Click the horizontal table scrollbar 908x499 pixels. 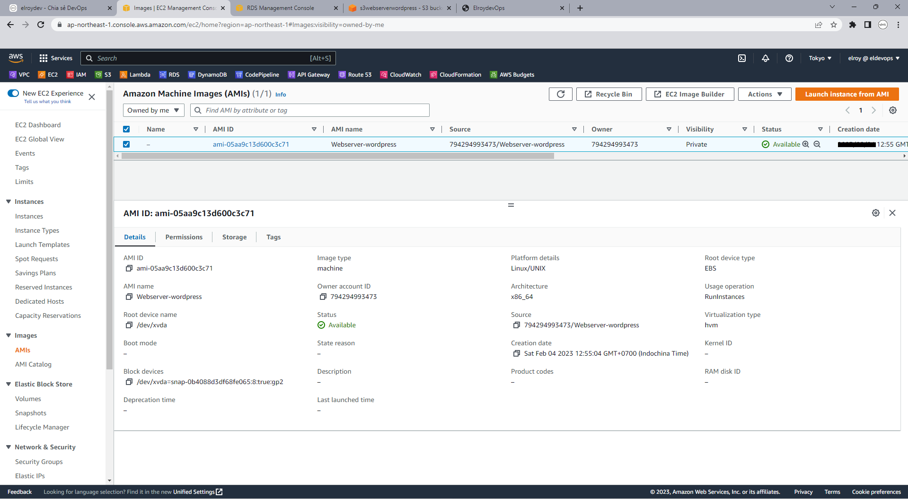point(337,156)
